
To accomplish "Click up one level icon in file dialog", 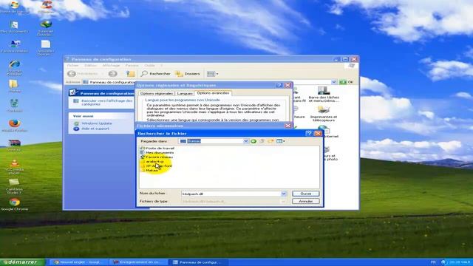I will click(262, 141).
